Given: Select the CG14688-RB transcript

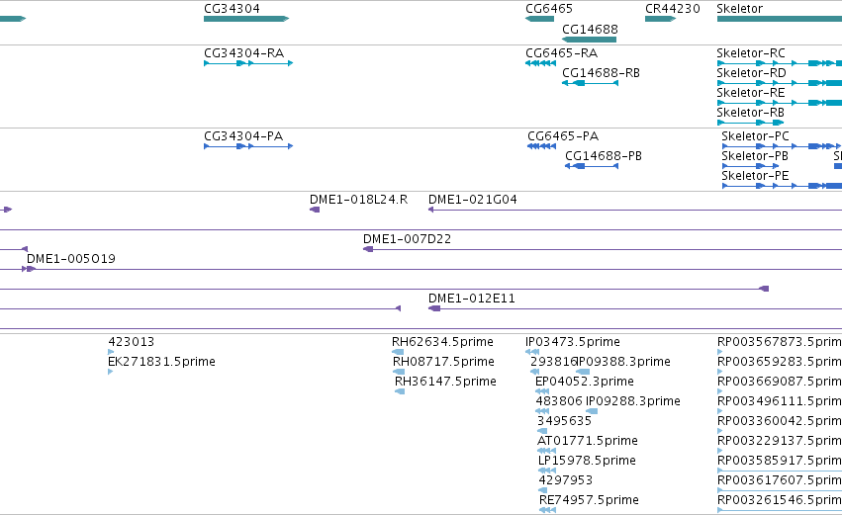Looking at the screenshot, I should click(x=590, y=83).
